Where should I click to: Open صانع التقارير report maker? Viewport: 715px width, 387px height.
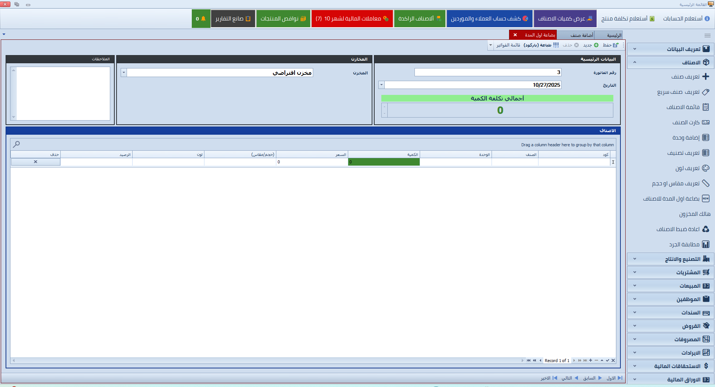pyautogui.click(x=233, y=19)
